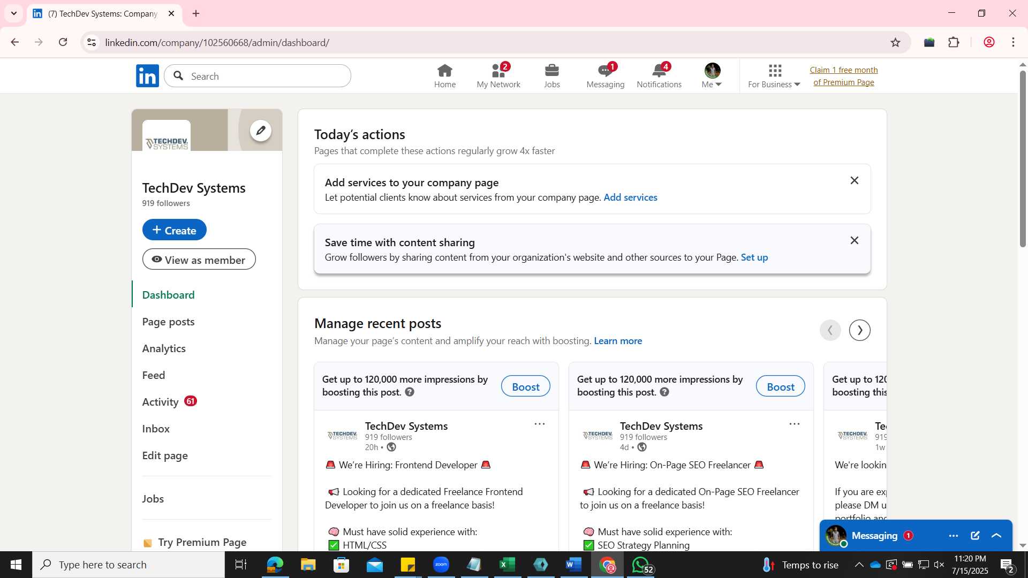Compose new message from messaging panel
Viewport: 1028px width, 578px height.
[x=975, y=536]
